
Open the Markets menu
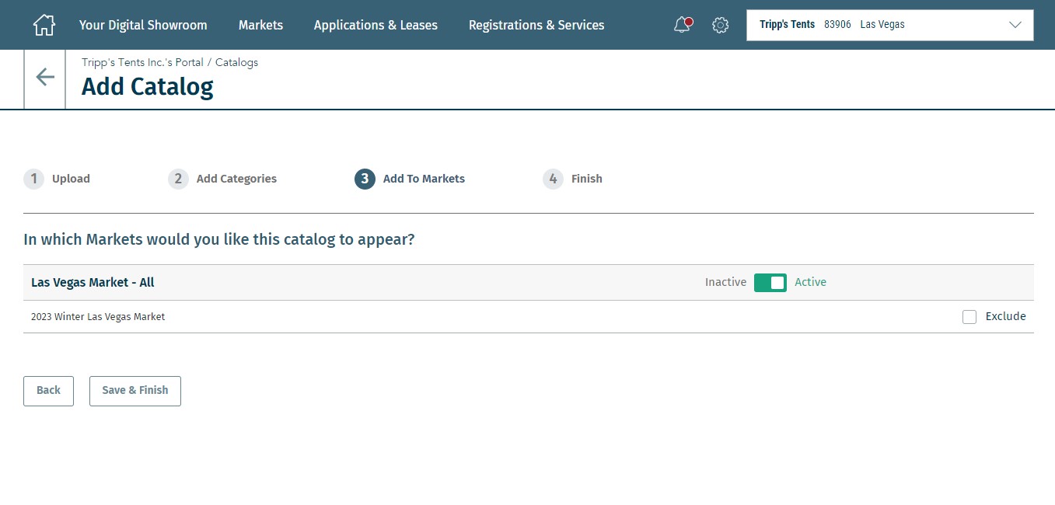pyautogui.click(x=260, y=25)
